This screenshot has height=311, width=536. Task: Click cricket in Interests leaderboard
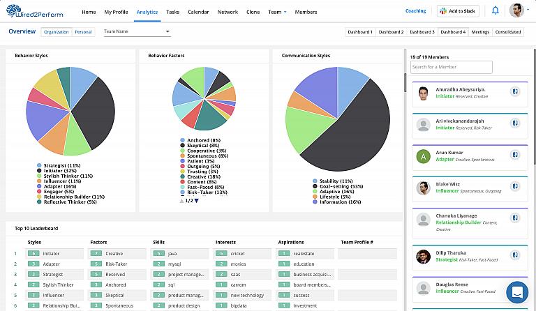[x=242, y=253]
